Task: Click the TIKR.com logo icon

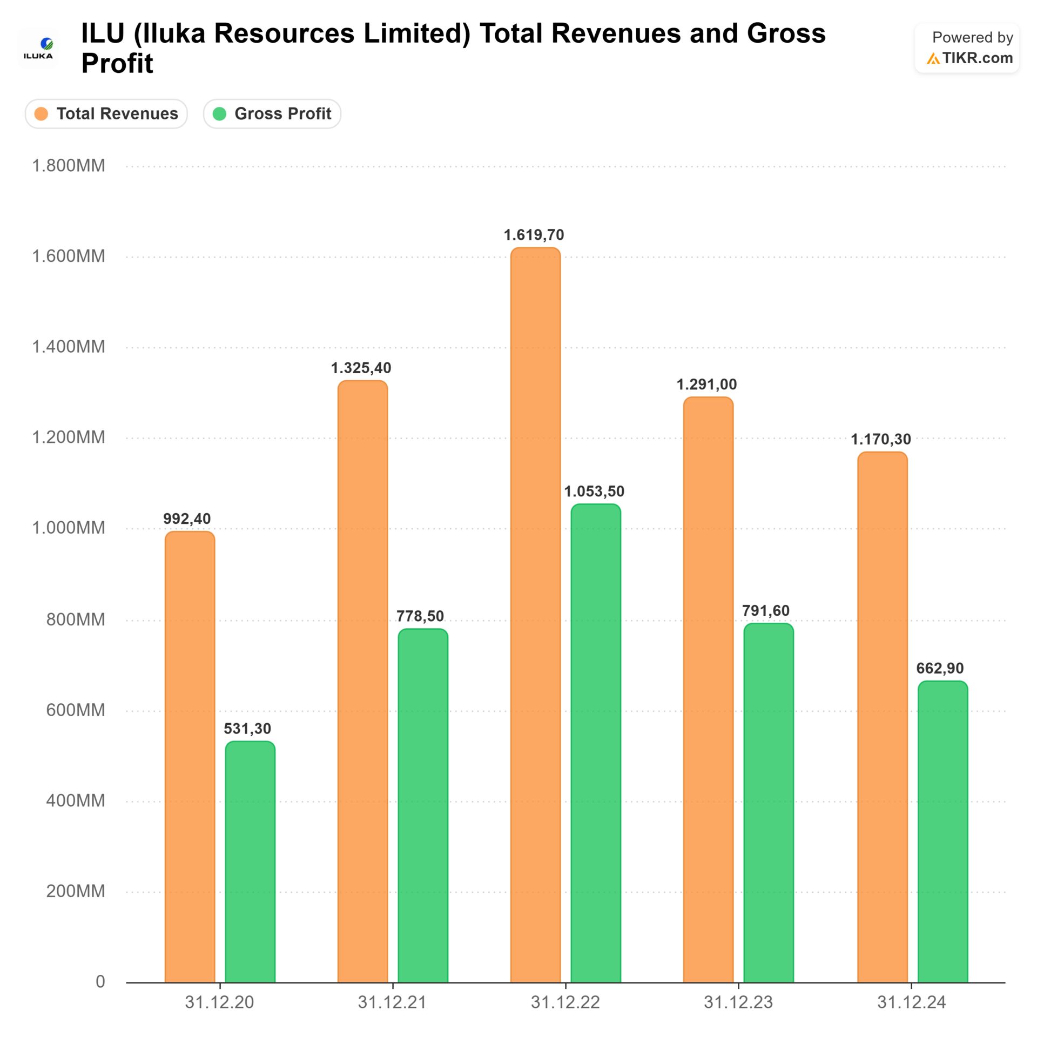Action: (x=933, y=58)
